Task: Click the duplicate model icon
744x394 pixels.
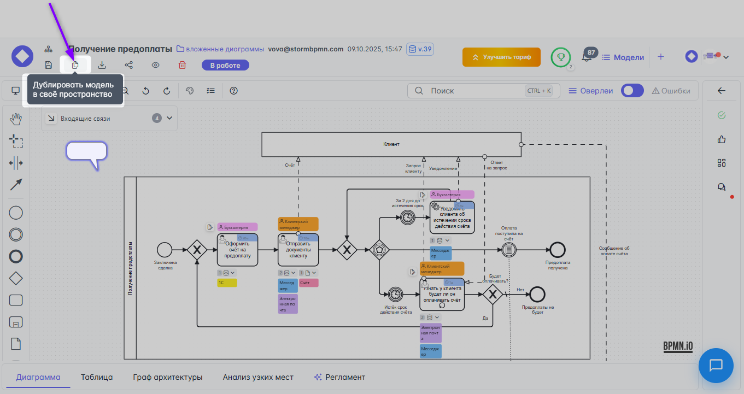Action: pyautogui.click(x=75, y=65)
